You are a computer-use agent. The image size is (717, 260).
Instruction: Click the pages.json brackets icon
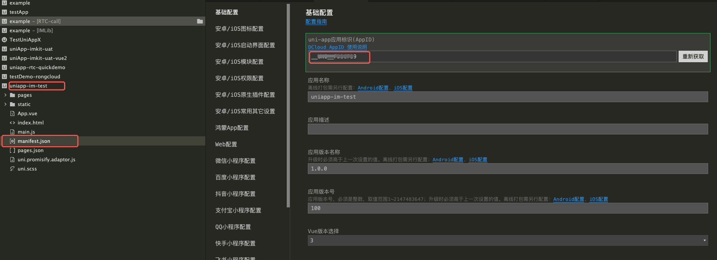12,150
